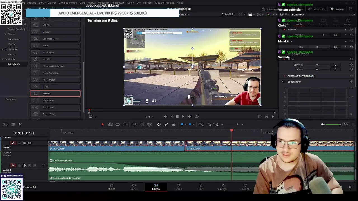Open the Inspetor panel
The height and width of the screenshot is (201, 358).
coord(337,9)
